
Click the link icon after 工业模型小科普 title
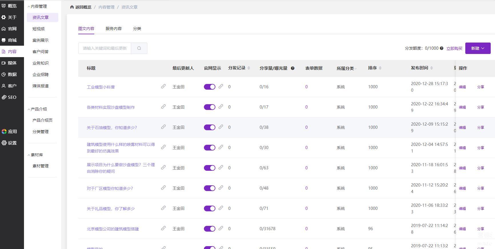[163, 86]
